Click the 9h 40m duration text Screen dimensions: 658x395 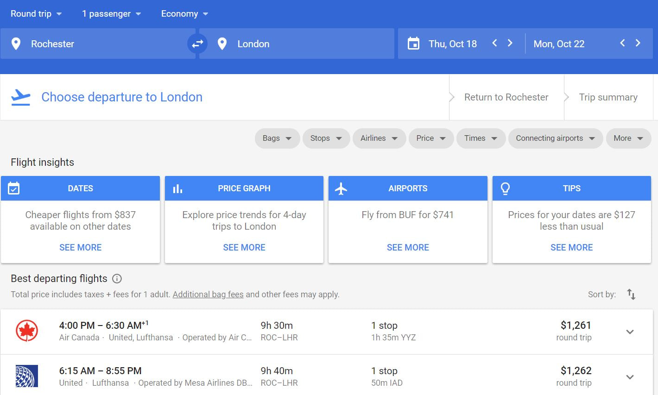(x=277, y=371)
